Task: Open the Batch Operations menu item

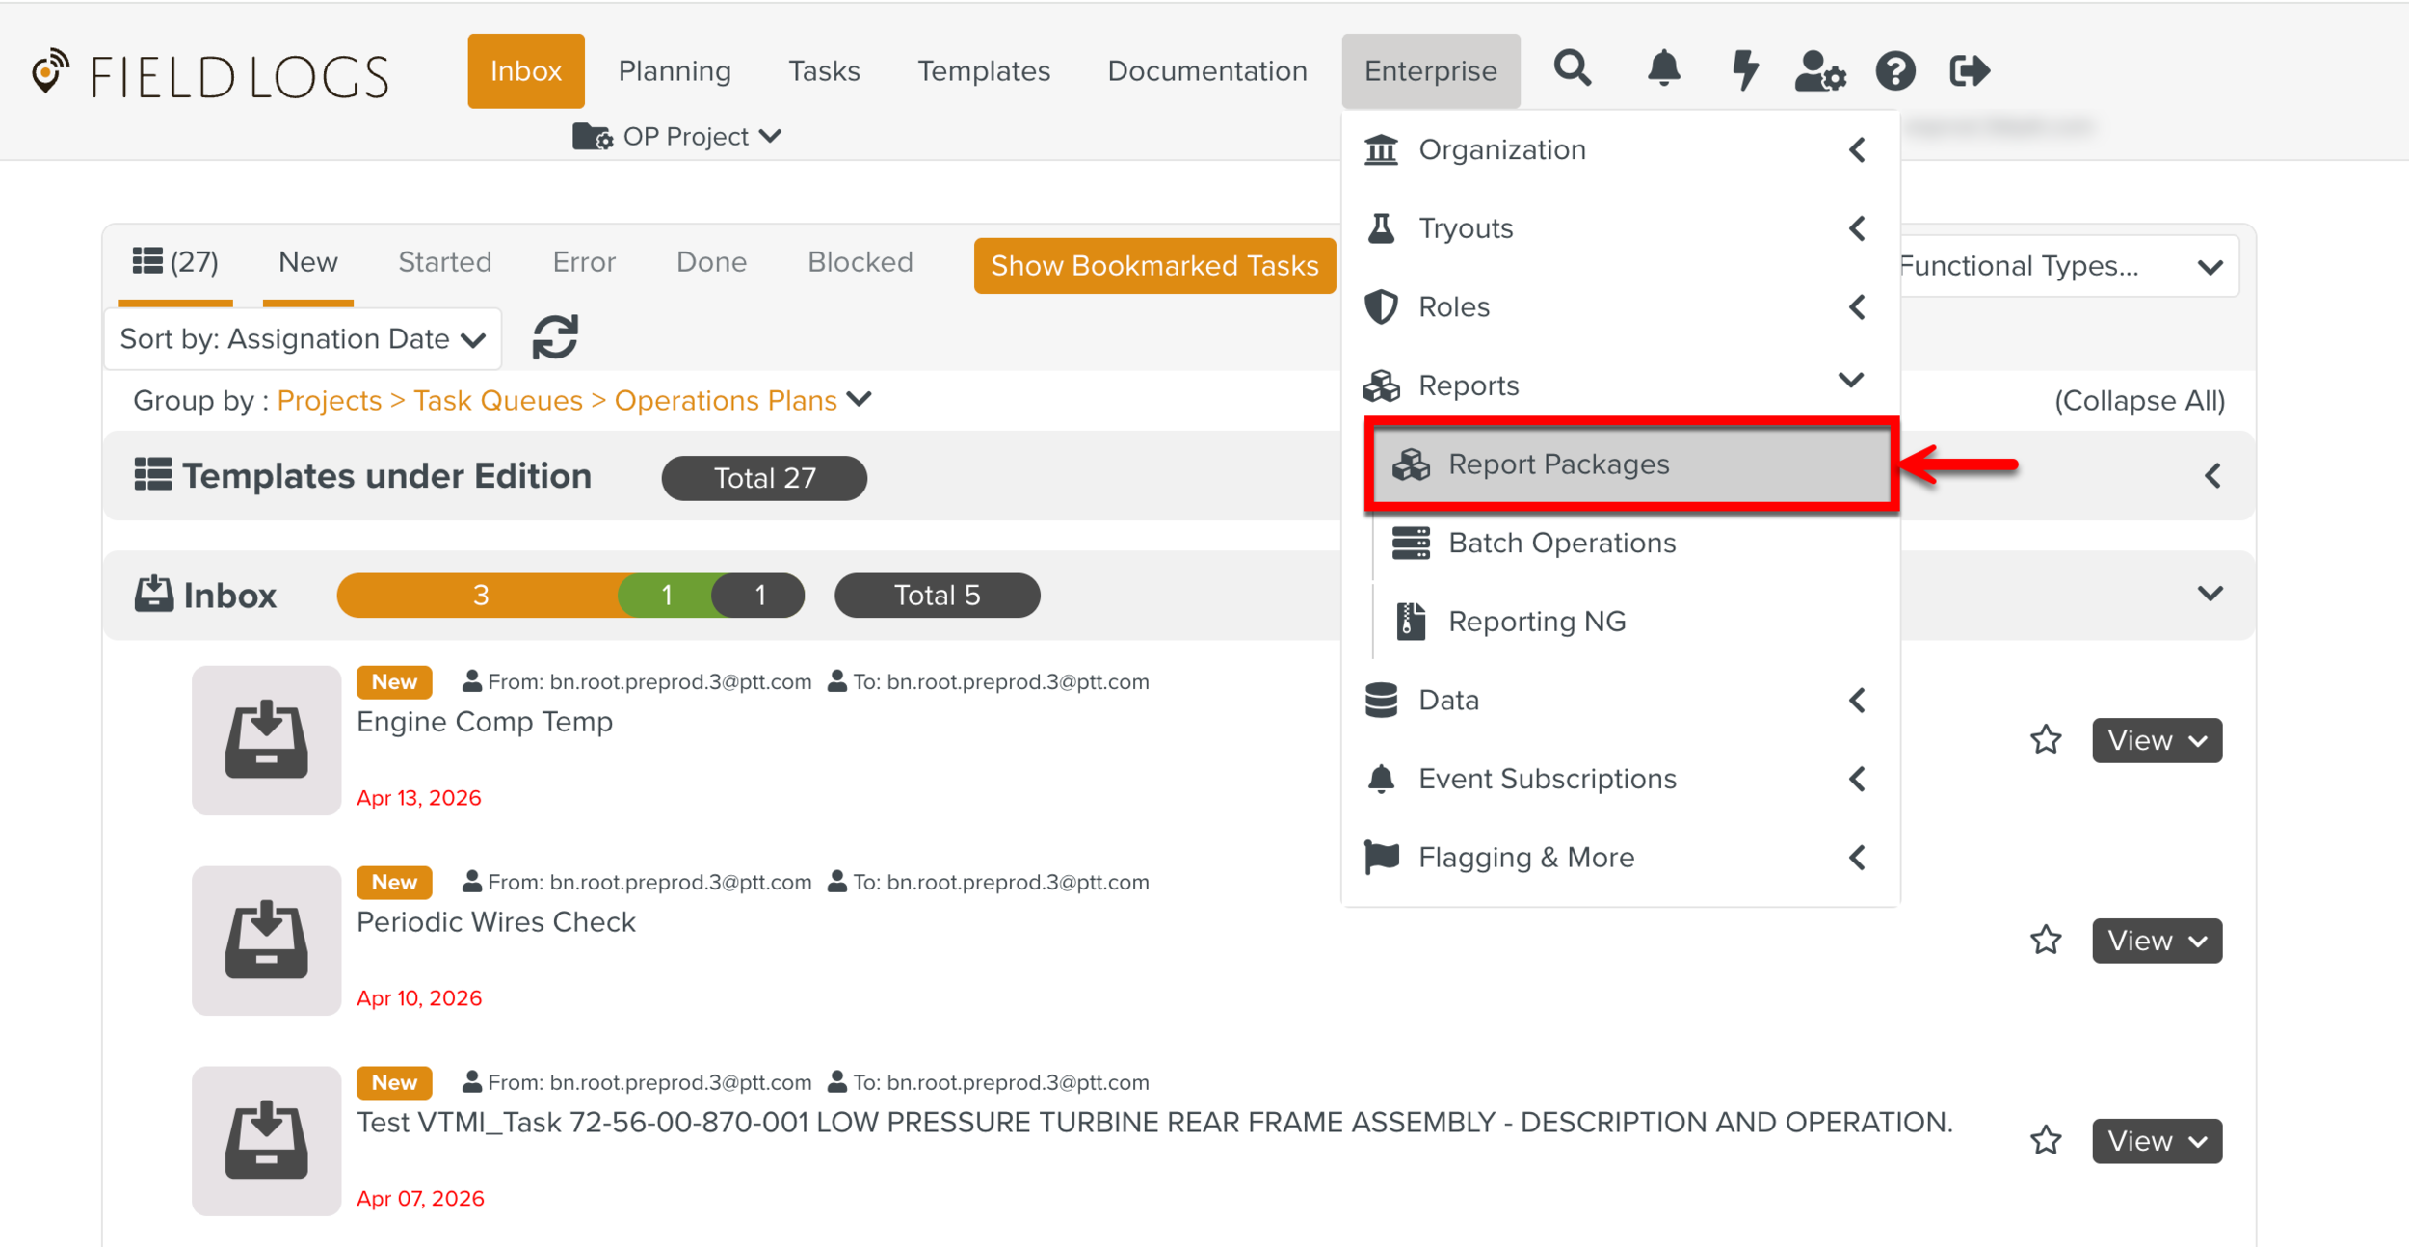Action: (1561, 544)
